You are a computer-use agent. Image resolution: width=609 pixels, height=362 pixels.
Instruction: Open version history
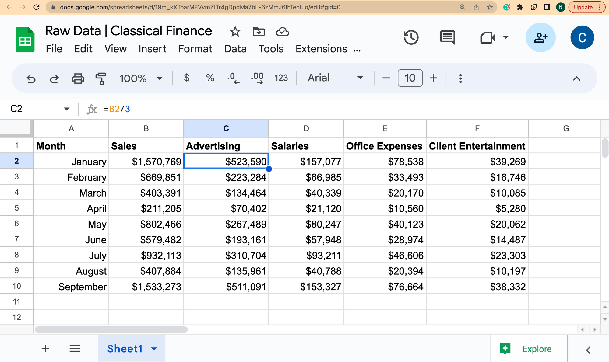coord(411,37)
